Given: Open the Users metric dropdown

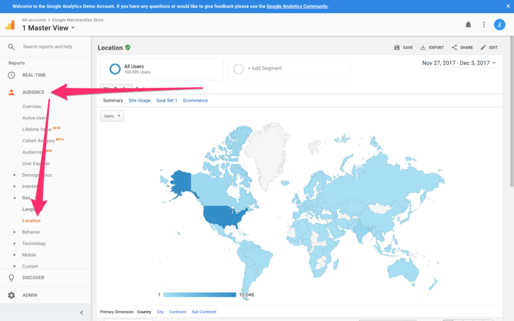Looking at the screenshot, I should [x=112, y=116].
